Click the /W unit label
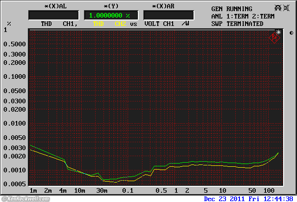 [x=185, y=24]
